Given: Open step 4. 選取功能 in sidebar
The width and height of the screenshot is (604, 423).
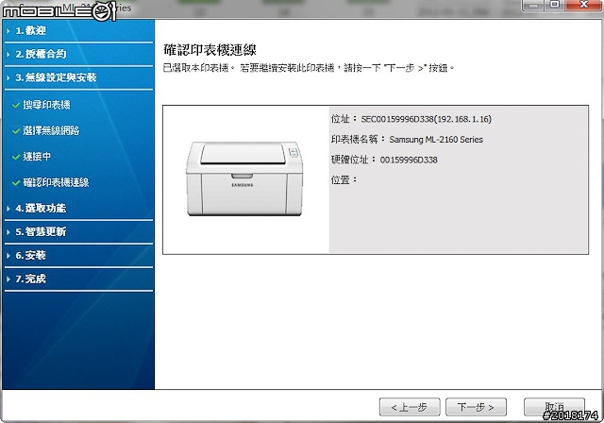Looking at the screenshot, I should (x=78, y=209).
